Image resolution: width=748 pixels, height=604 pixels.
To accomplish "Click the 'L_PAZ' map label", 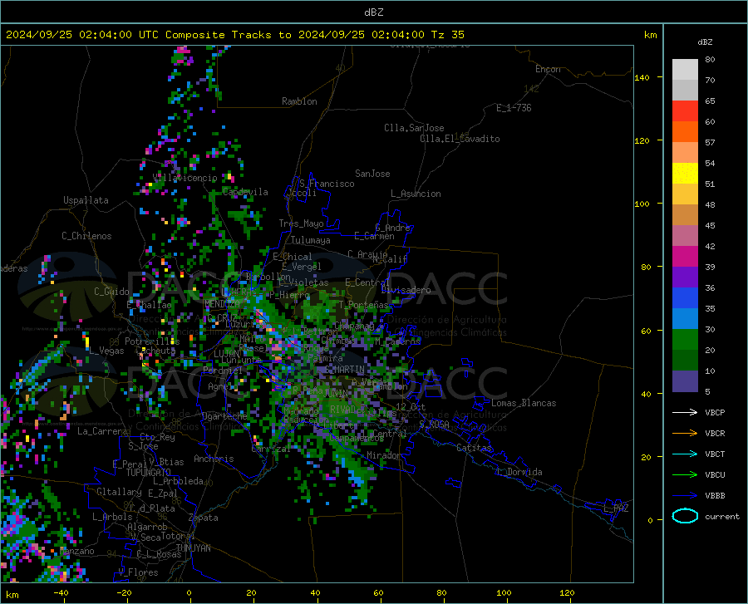I will click(x=616, y=508).
